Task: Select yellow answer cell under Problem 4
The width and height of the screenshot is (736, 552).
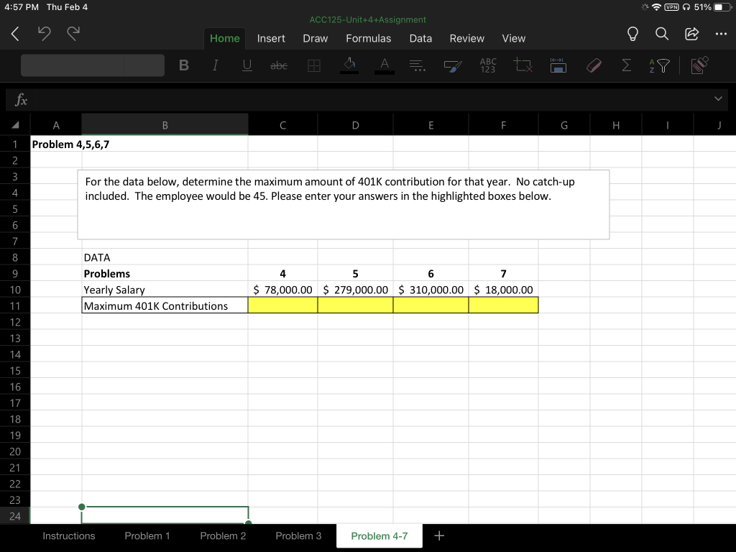Action: (282, 305)
